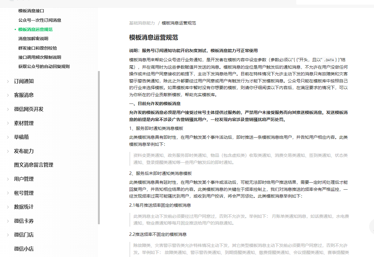Expand the 数据统计 section chevron
This screenshot has height=257, width=374.
[8, 207]
